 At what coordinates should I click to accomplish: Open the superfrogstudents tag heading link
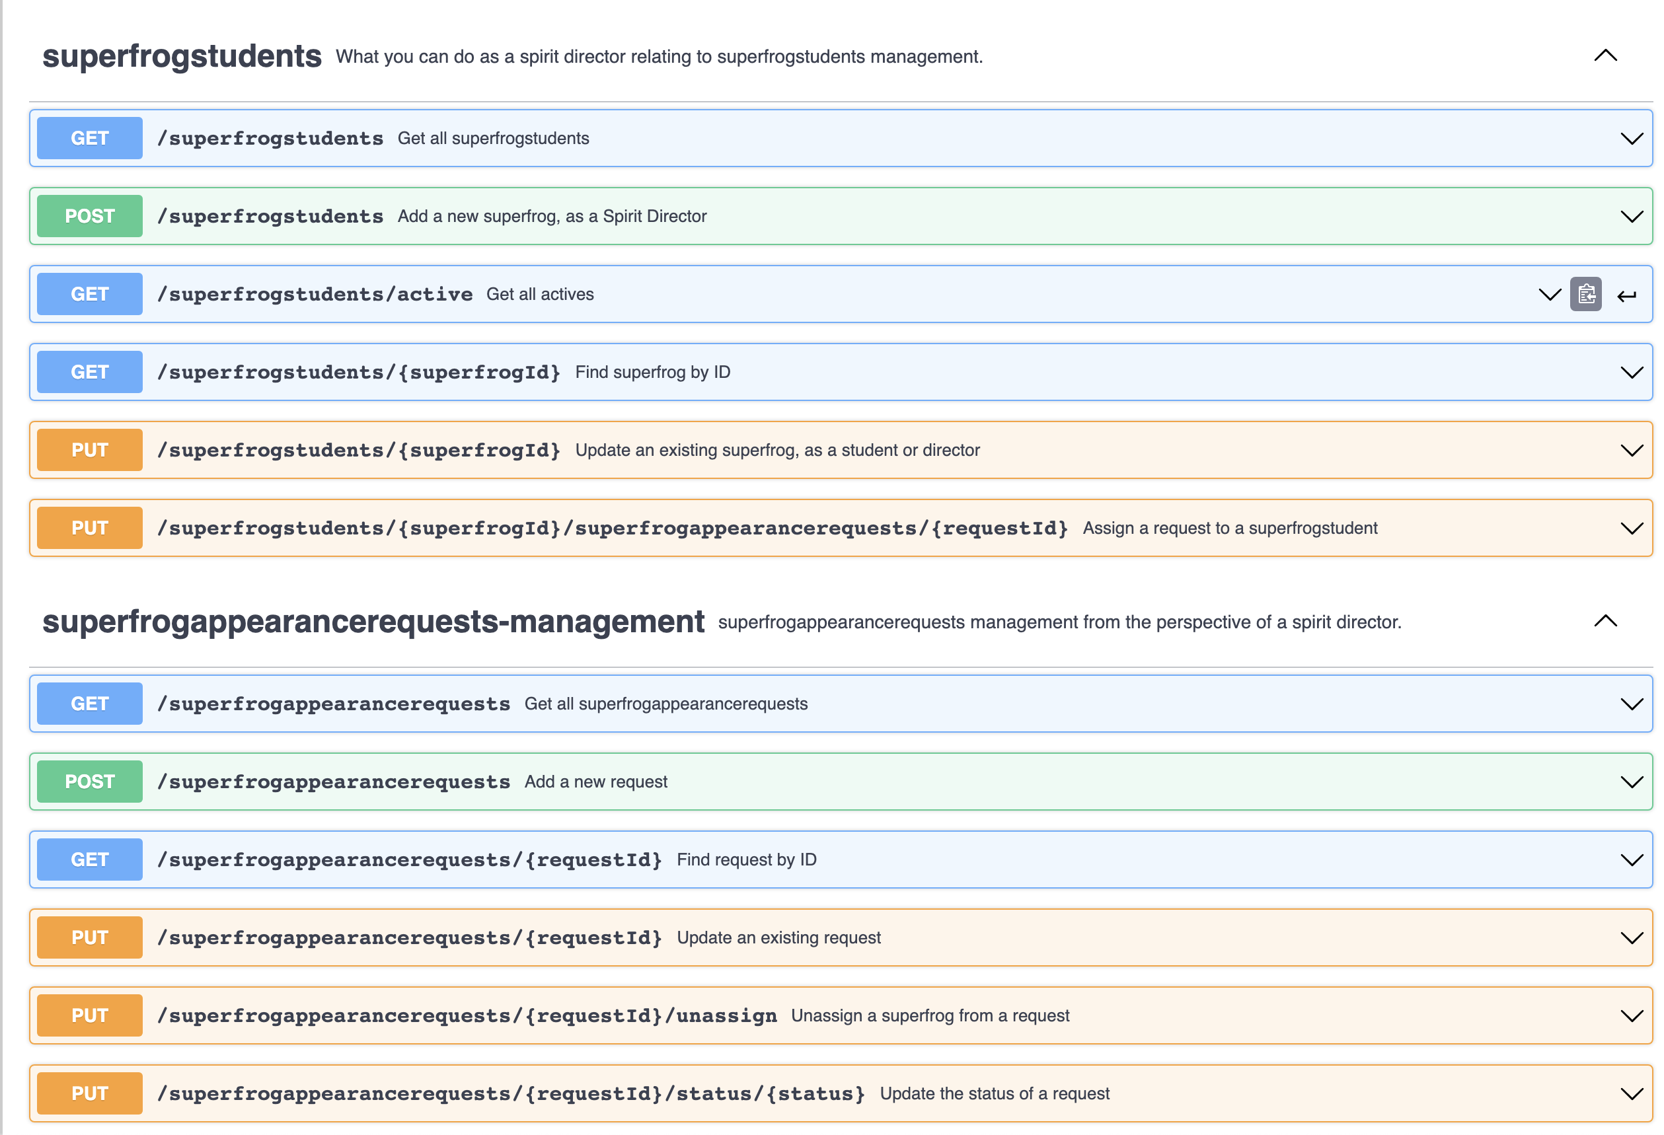(x=182, y=55)
